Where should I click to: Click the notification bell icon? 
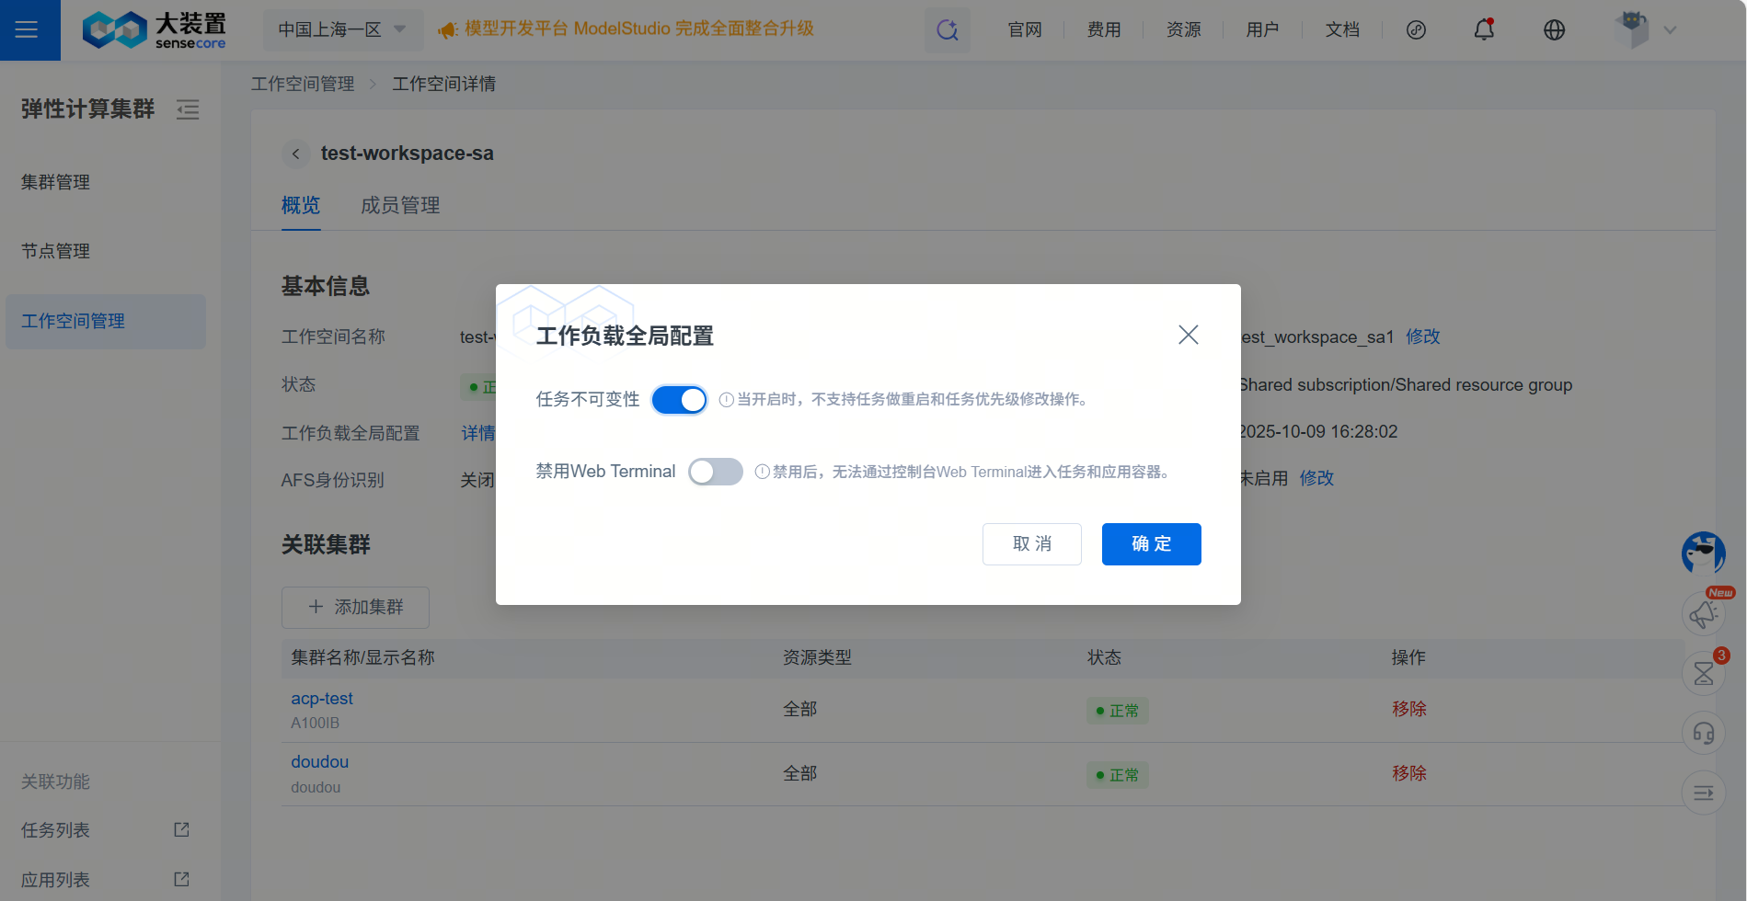[1484, 29]
